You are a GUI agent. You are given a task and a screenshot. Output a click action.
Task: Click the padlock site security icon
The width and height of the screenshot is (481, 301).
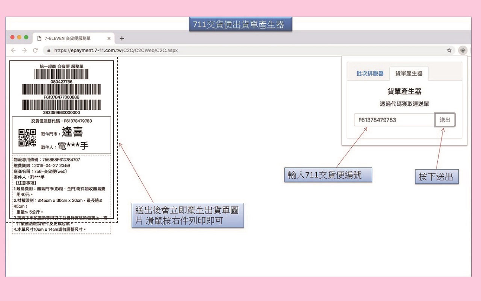pos(49,50)
